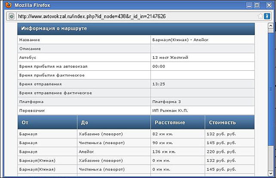Click route name 'Барнаул(Южная) - Алейск'

179,39
